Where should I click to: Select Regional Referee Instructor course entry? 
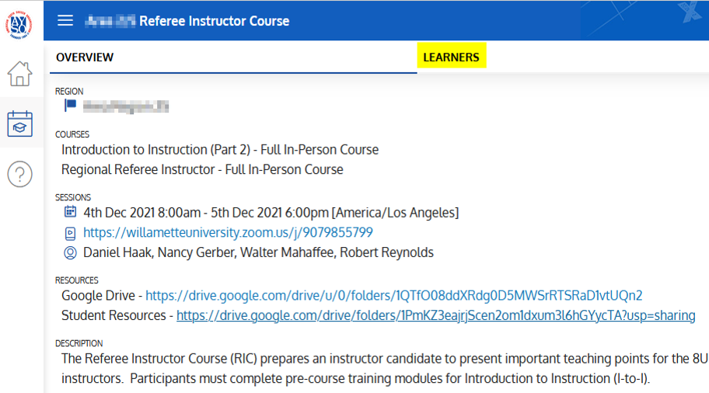tap(202, 169)
